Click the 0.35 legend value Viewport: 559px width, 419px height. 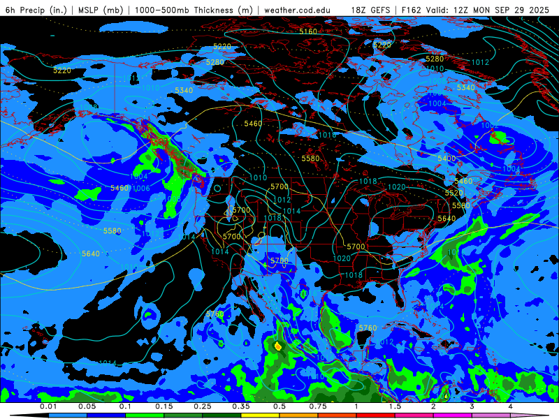pyautogui.click(x=241, y=406)
